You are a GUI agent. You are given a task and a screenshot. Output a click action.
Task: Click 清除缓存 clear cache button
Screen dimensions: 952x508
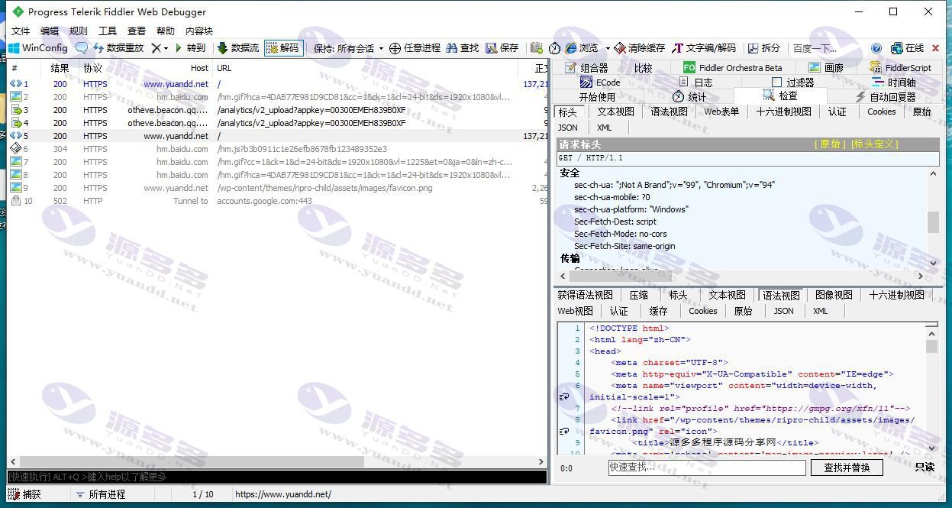coord(640,47)
